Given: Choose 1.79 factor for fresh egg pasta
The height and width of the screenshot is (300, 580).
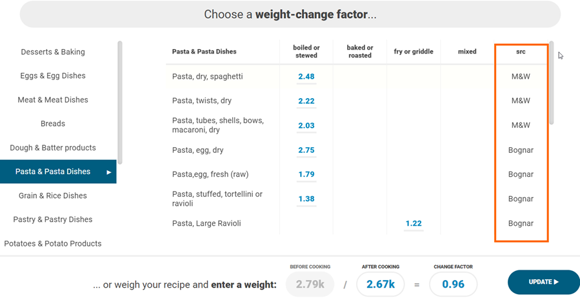Looking at the screenshot, I should (306, 174).
